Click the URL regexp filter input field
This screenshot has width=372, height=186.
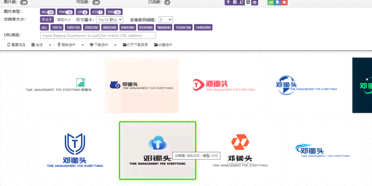(98, 36)
